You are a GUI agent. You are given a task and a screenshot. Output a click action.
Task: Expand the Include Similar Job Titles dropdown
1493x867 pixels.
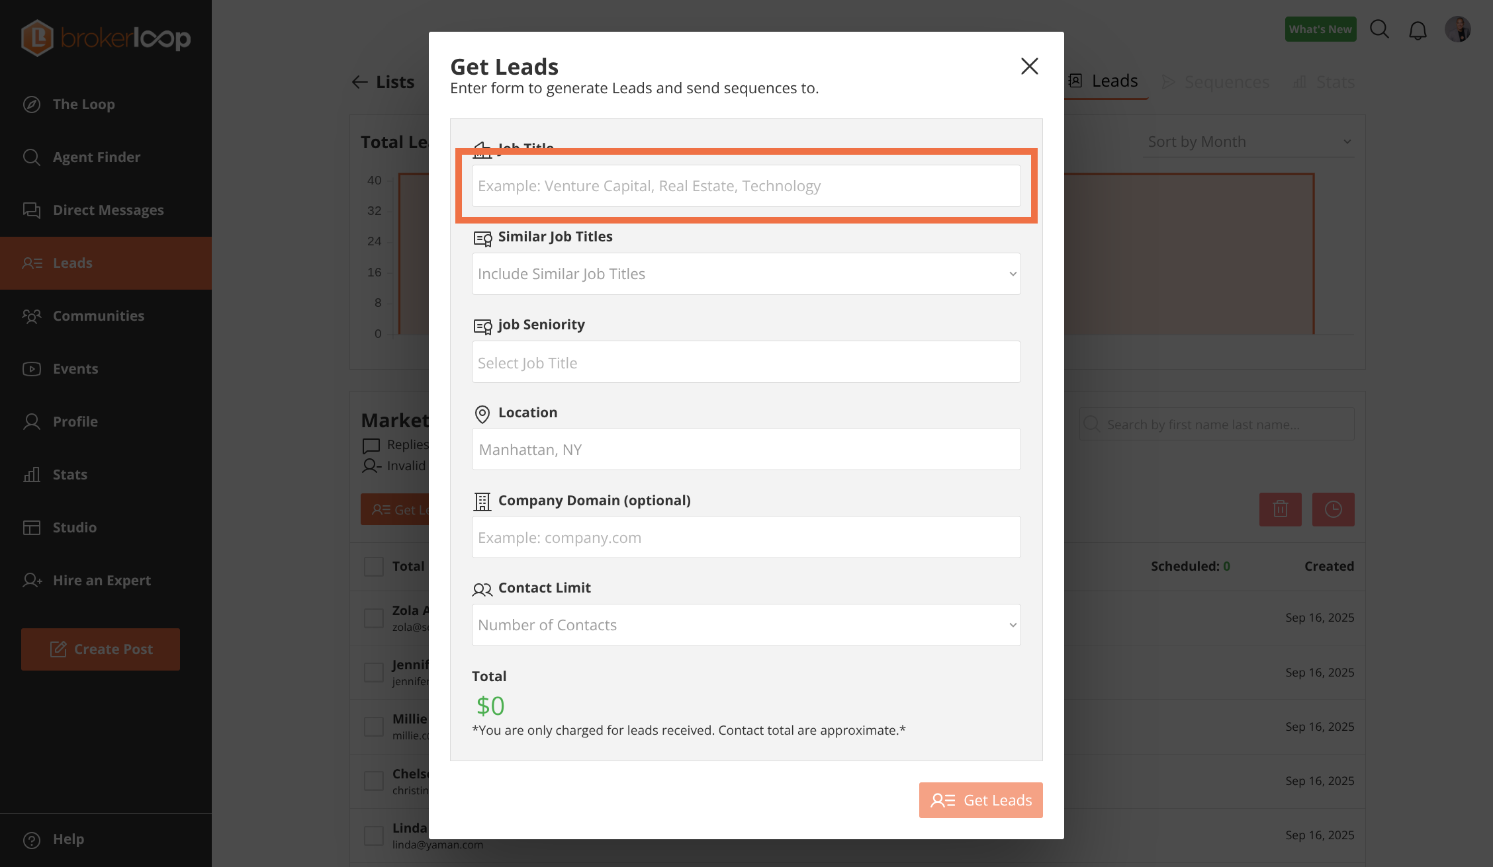pyautogui.click(x=746, y=274)
